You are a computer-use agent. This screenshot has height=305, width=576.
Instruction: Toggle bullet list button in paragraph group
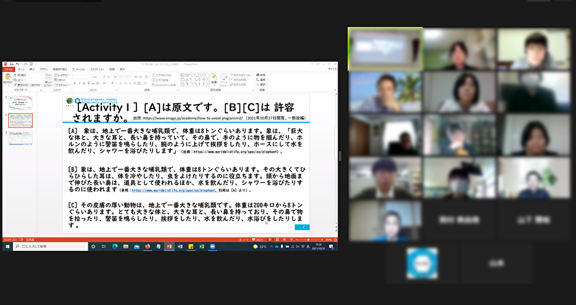(122, 77)
